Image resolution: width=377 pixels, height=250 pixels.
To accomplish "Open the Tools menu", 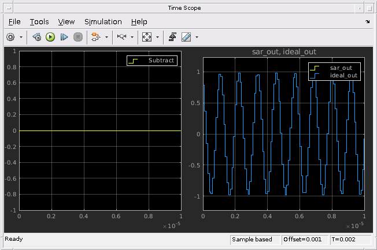I will tap(39, 22).
